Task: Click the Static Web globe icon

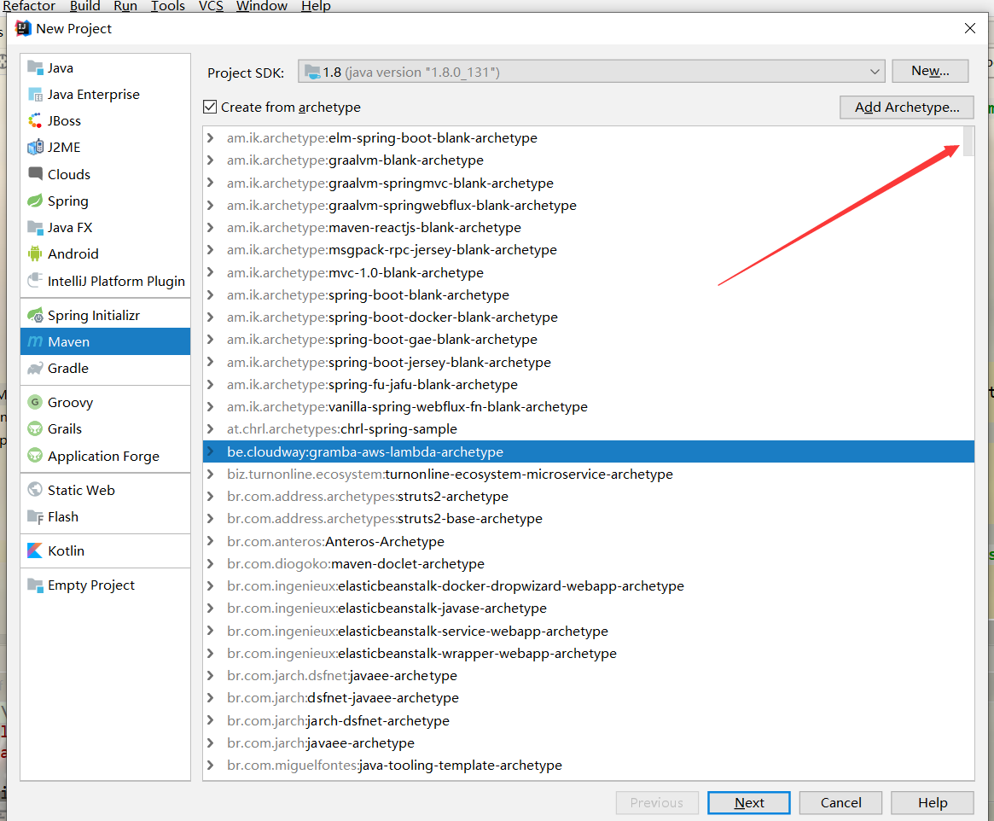Action: click(35, 490)
